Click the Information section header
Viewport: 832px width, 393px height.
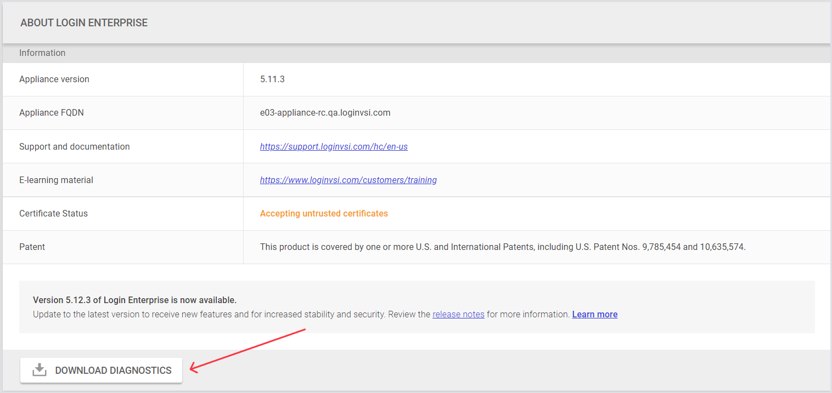pos(42,53)
